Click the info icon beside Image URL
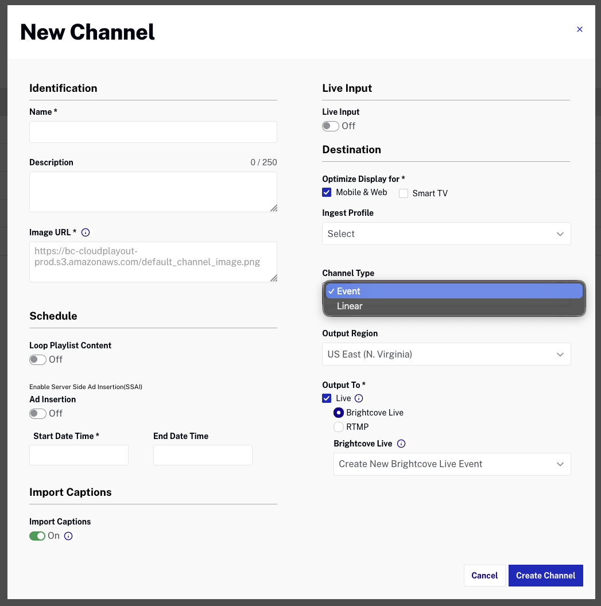The height and width of the screenshot is (606, 601). tap(85, 232)
